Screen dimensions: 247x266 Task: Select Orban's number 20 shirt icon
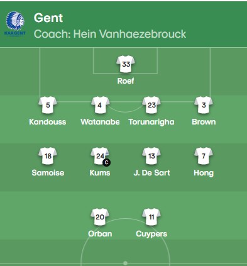(x=100, y=217)
